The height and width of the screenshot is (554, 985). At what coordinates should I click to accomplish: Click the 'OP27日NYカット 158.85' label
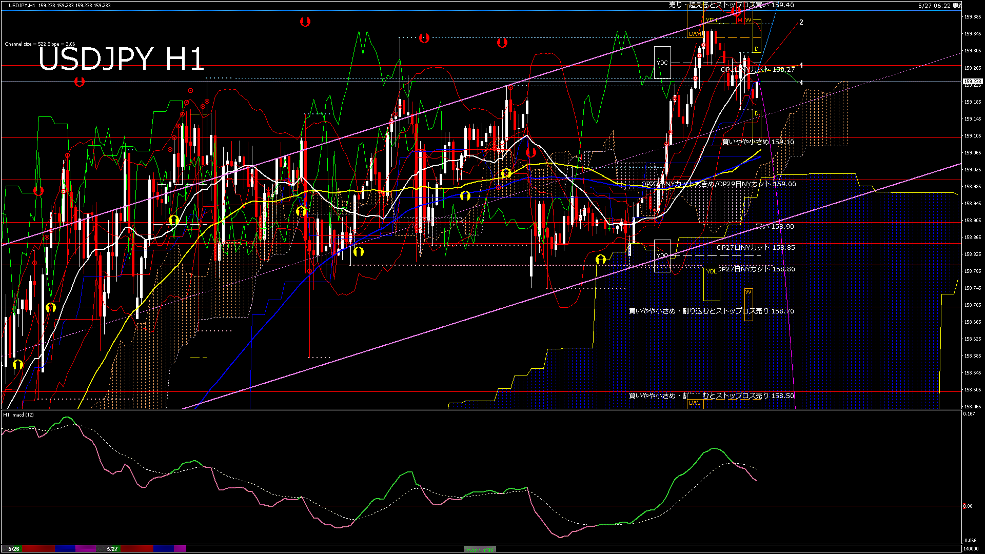pyautogui.click(x=756, y=248)
